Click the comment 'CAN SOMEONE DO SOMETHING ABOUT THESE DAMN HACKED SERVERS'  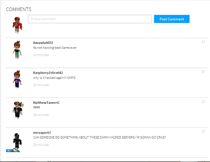tap(99, 137)
